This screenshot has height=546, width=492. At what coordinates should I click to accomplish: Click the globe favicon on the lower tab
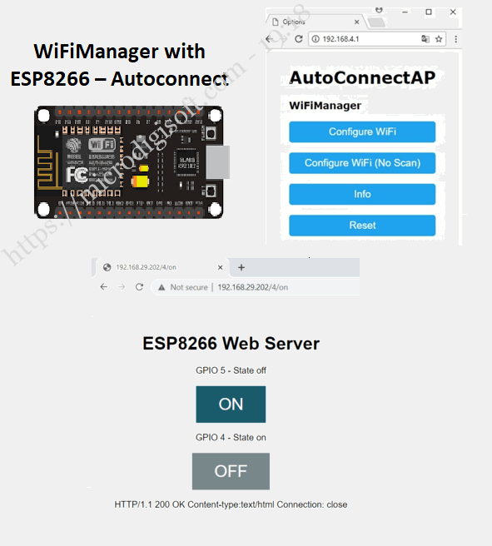tap(107, 267)
